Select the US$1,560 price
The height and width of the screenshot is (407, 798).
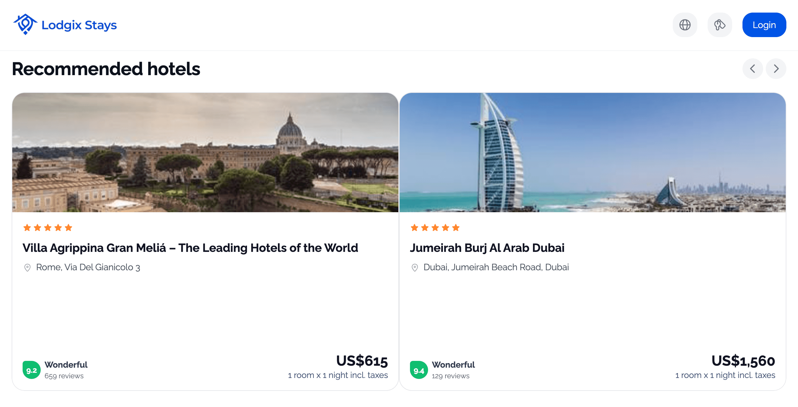(x=743, y=361)
